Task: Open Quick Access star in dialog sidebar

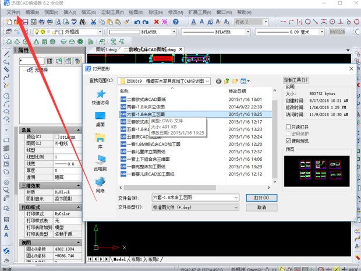Action: pos(101,97)
